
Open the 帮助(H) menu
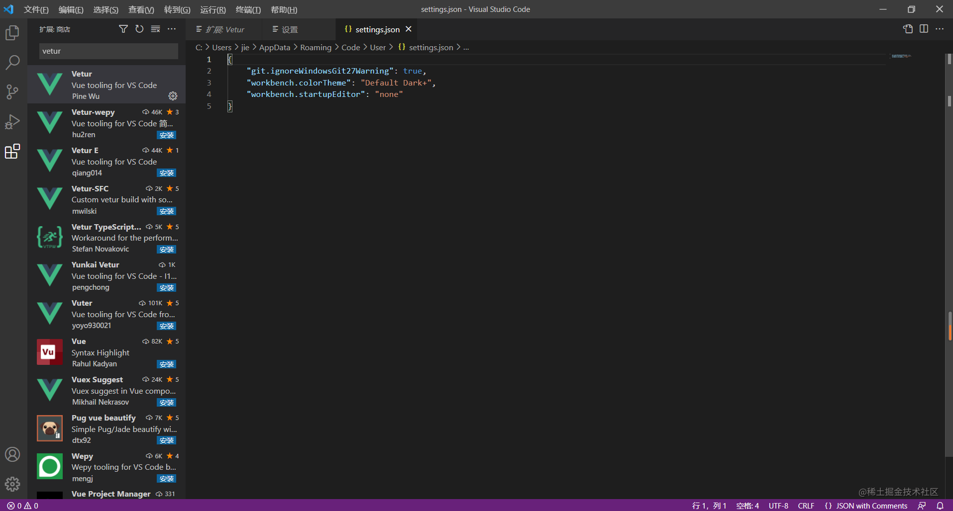point(284,9)
